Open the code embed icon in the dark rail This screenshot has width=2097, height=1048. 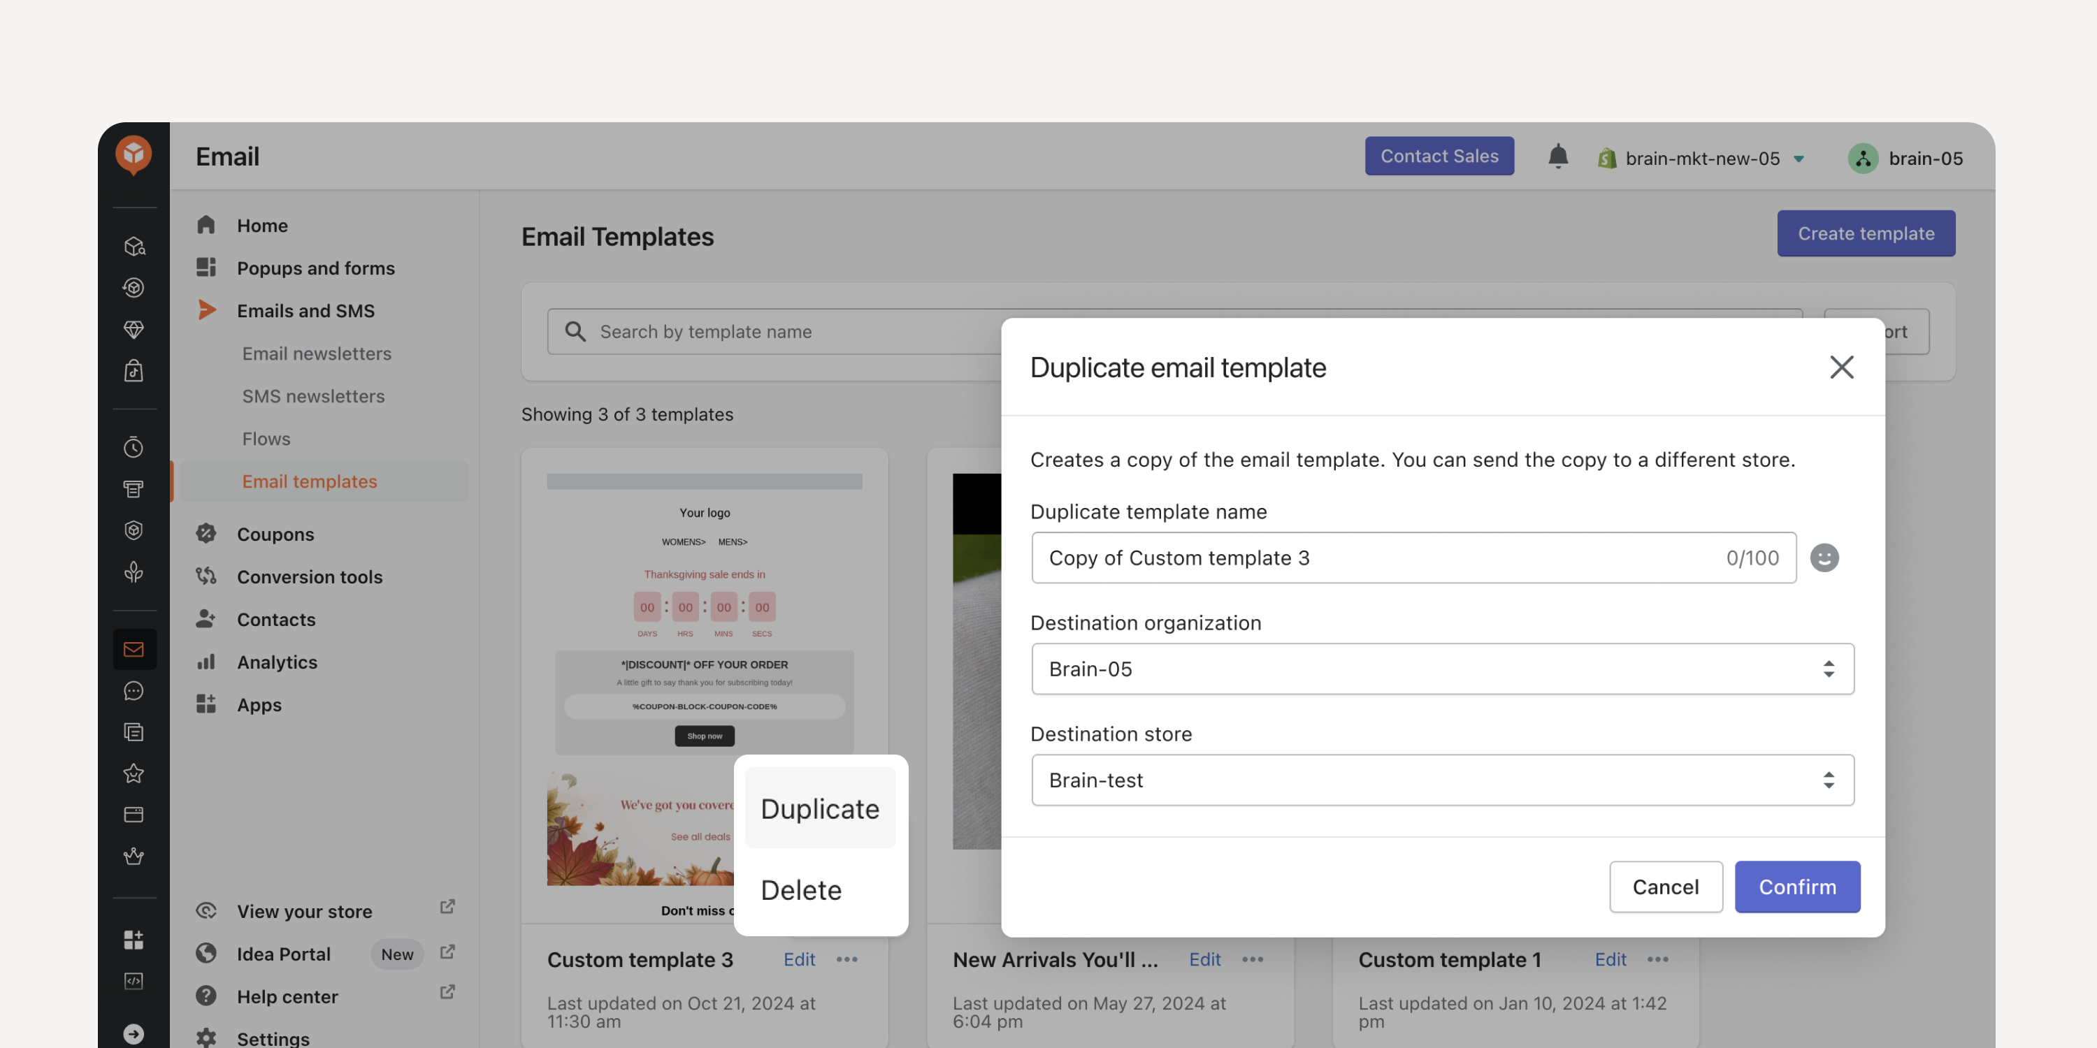click(134, 980)
